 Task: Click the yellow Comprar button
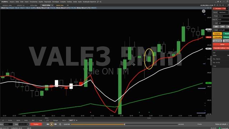click(217, 34)
